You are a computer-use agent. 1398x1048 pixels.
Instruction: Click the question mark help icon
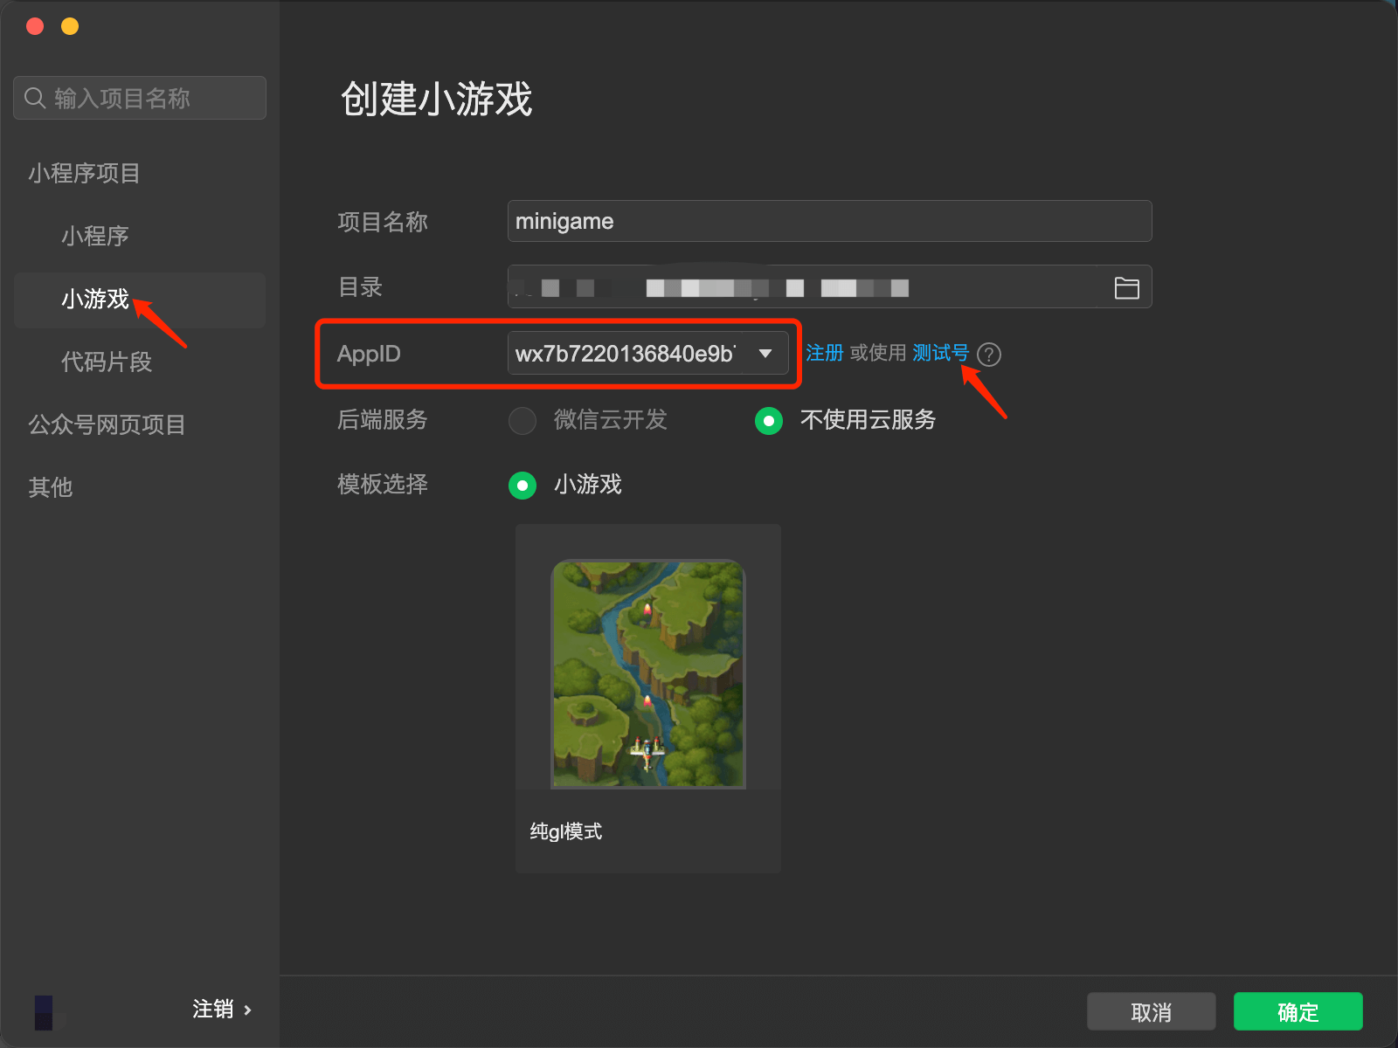click(988, 355)
